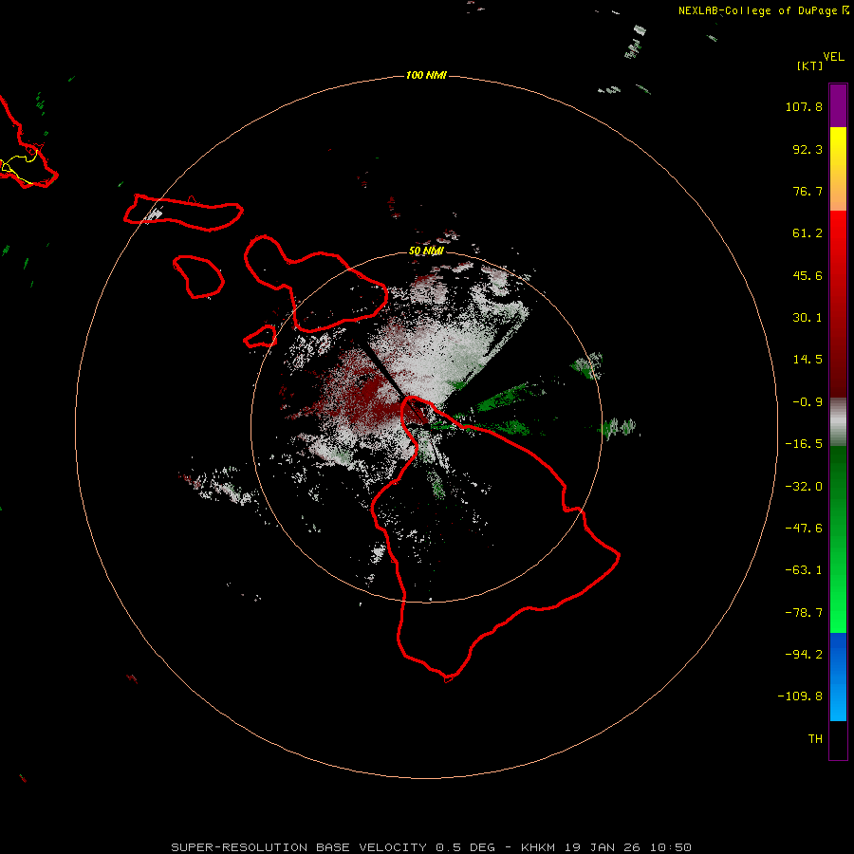Click the VEL legend title
Image resolution: width=854 pixels, height=854 pixels.
point(833,57)
